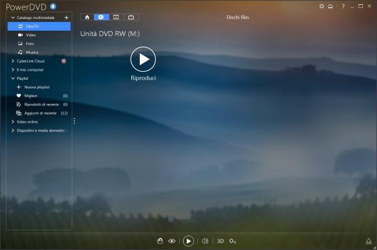Click the large Riproduci play button

pos(143,59)
